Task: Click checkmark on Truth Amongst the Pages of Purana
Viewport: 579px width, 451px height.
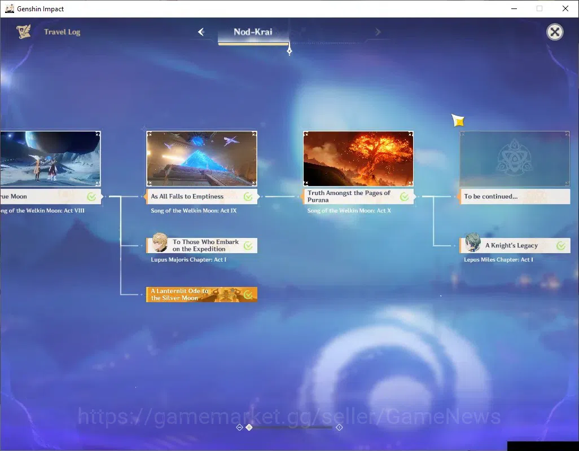Action: 405,197
